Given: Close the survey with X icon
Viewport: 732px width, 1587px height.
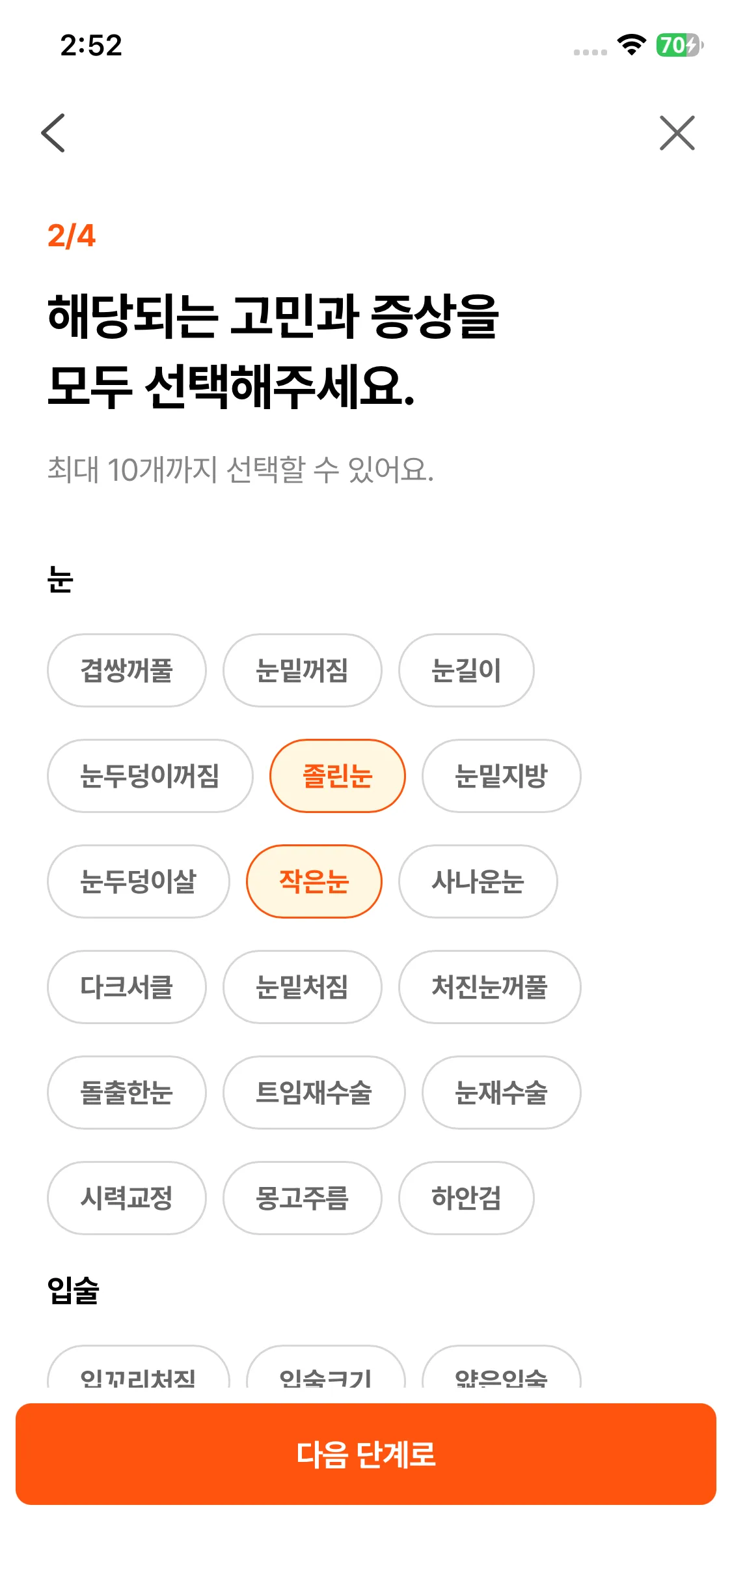Looking at the screenshot, I should click(x=677, y=133).
